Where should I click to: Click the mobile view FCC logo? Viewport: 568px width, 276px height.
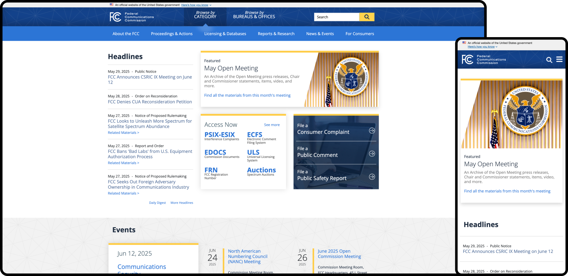(484, 60)
